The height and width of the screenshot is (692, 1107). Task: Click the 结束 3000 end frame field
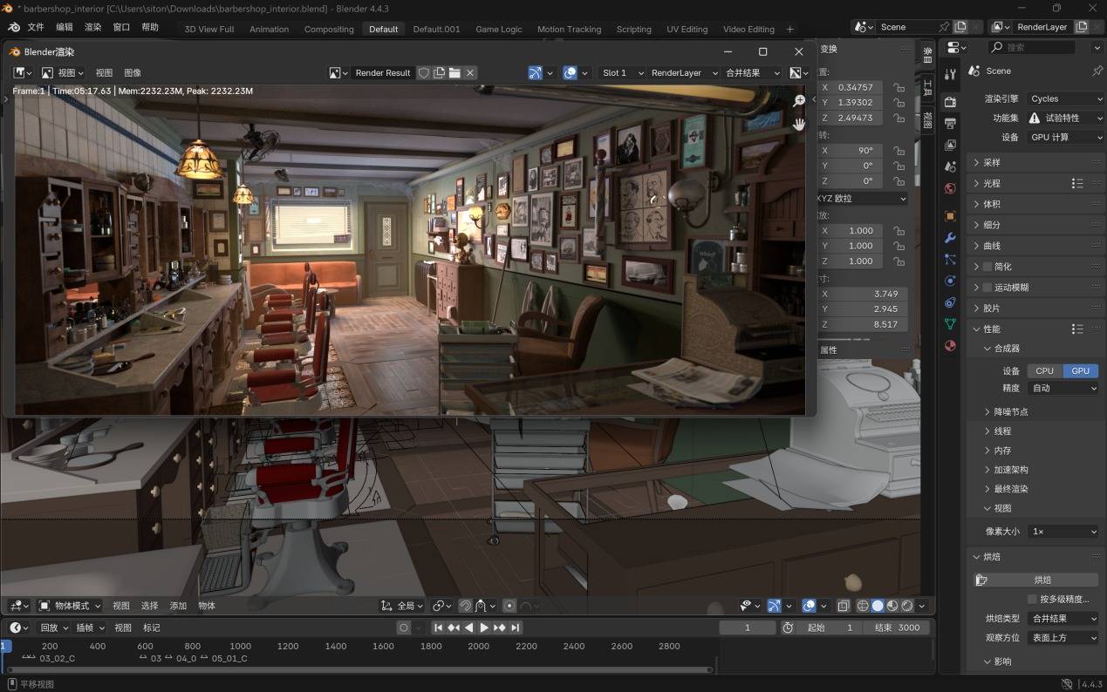(x=897, y=628)
